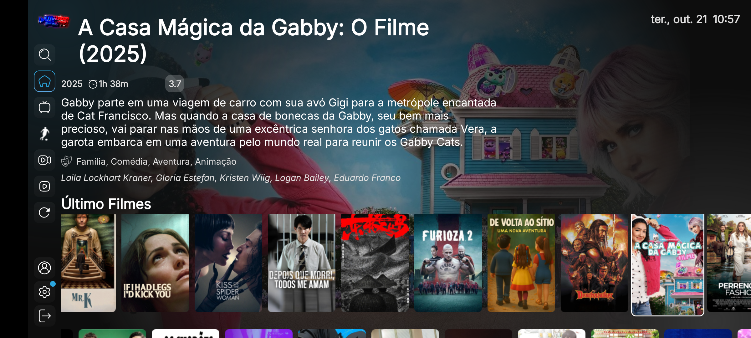751x338 pixels.
Task: Click the refresh reload icon
Action: 44,213
